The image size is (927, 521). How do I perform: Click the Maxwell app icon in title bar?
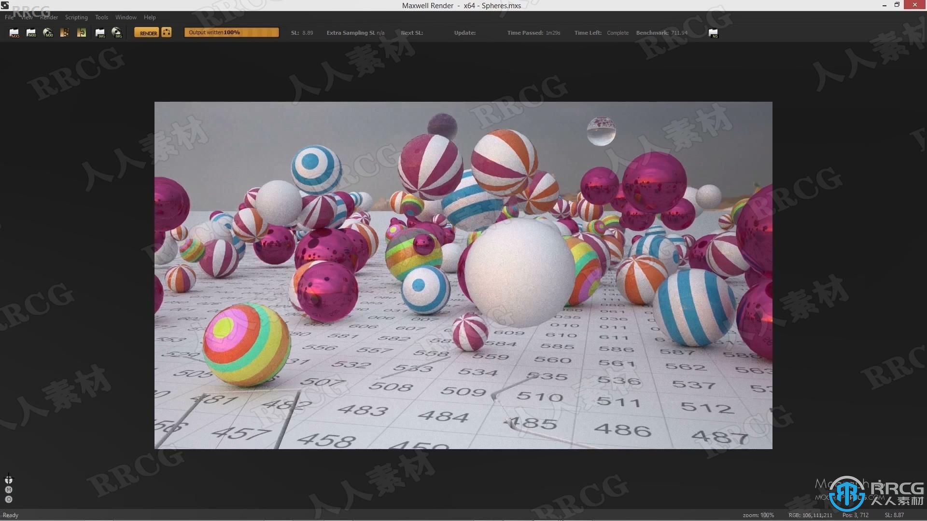5,5
